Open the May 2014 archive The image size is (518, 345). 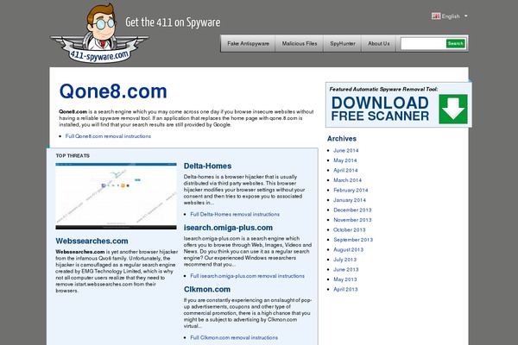tap(344, 160)
